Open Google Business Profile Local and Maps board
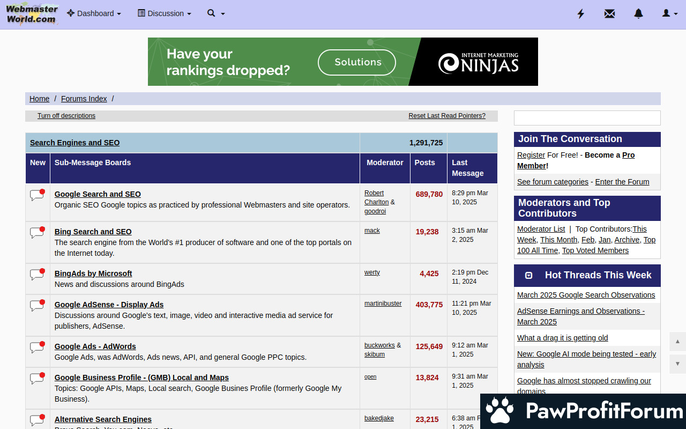Screen dimensions: 686x429 (141, 378)
